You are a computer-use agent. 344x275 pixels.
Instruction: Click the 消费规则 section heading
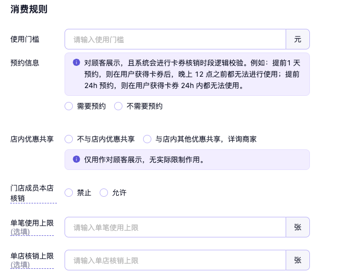pos(29,9)
